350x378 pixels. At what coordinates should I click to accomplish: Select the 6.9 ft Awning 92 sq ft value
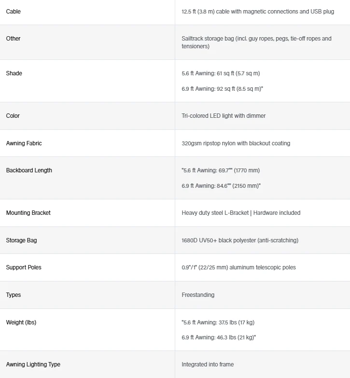point(222,89)
